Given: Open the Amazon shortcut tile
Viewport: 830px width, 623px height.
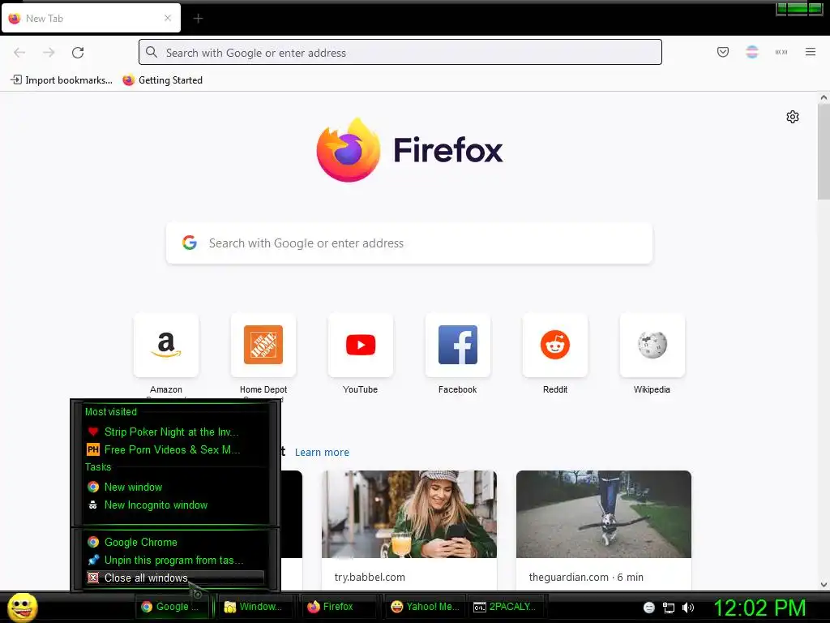Looking at the screenshot, I should click(x=166, y=345).
